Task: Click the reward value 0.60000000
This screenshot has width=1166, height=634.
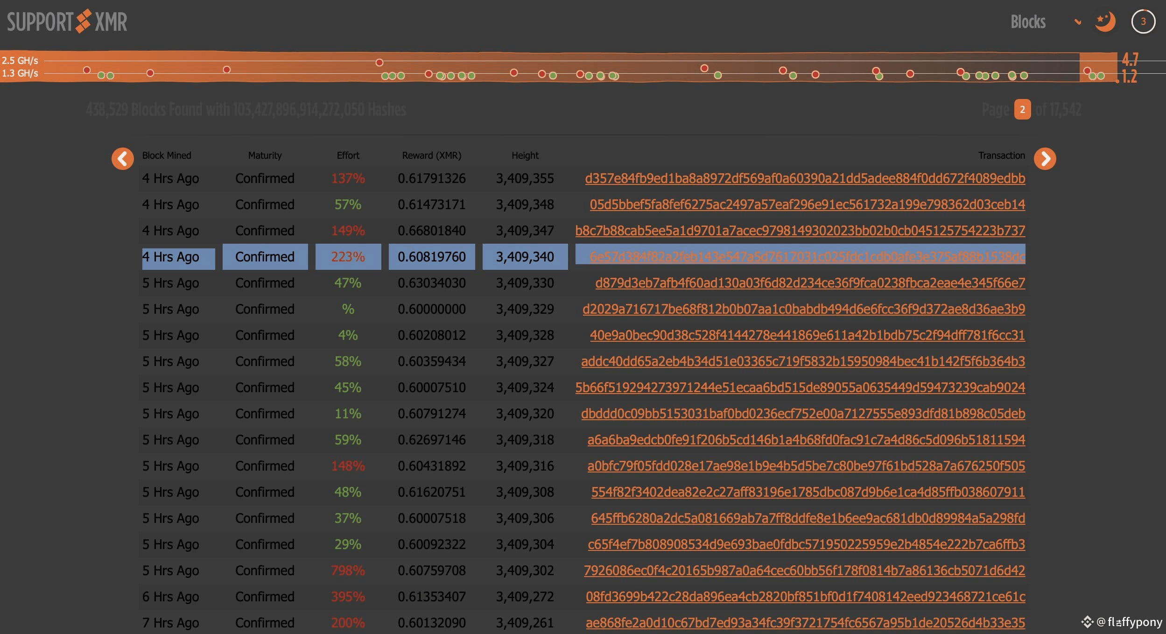Action: click(x=432, y=309)
